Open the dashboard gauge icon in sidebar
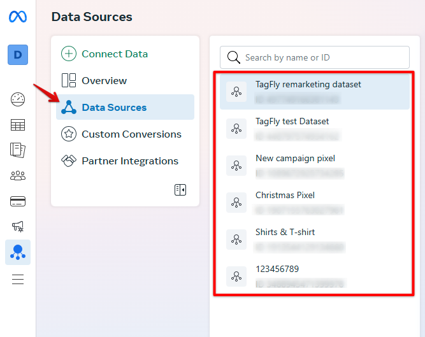 (18, 99)
